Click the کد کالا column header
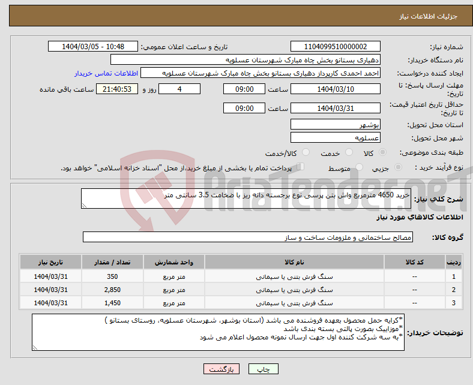 point(415,262)
